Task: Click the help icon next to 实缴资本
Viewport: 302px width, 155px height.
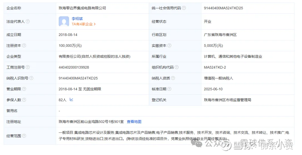Action: coord(169,45)
